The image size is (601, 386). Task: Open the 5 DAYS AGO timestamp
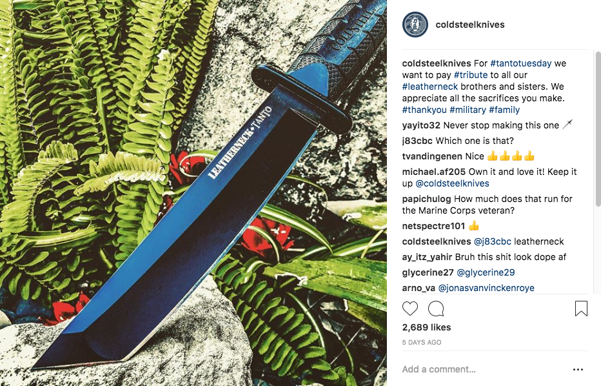[422, 342]
